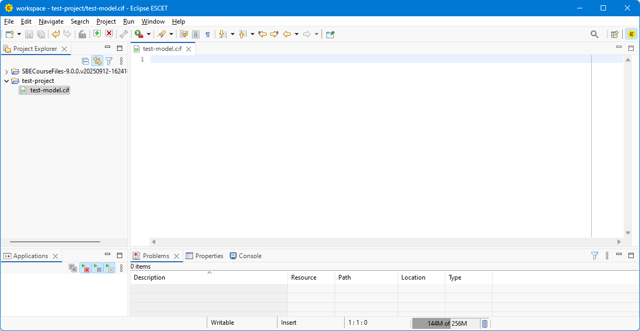
Task: Click the external tools wrench icon
Action: pos(124,34)
